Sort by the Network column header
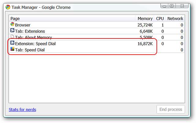 pos(175,19)
